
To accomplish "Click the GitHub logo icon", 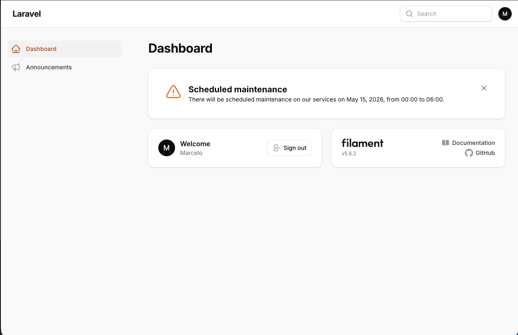I will (469, 153).
